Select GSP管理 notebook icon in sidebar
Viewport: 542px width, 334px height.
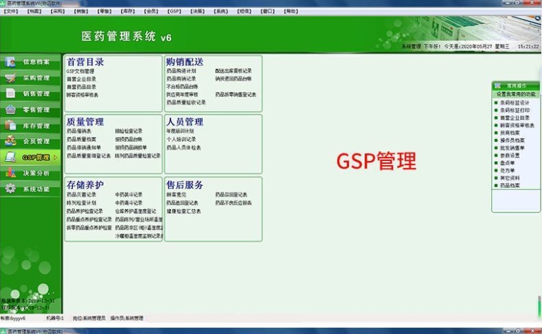click(x=11, y=157)
